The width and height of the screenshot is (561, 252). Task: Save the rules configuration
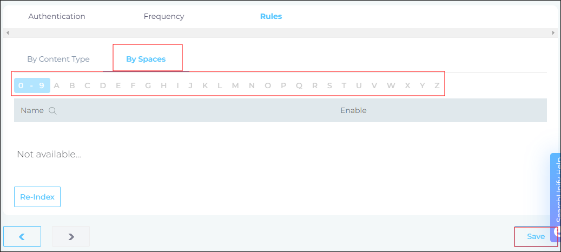click(536, 236)
